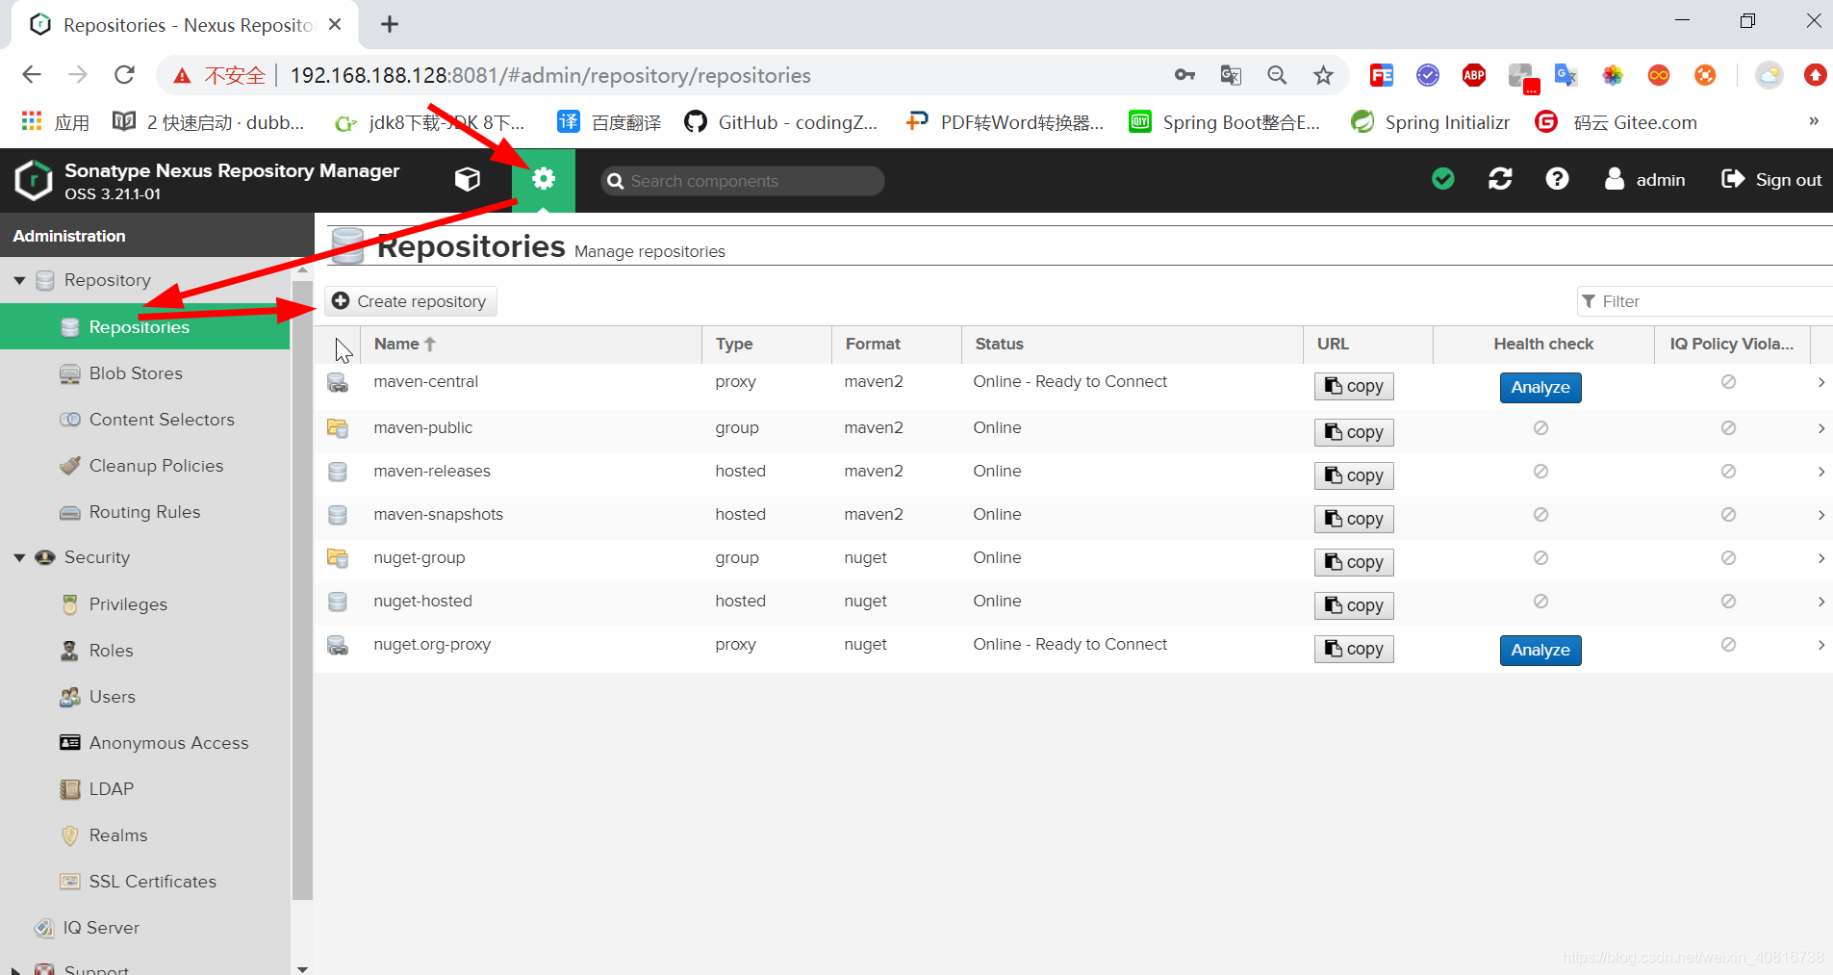Click Sign out
This screenshot has height=975, width=1833.
[x=1771, y=179]
